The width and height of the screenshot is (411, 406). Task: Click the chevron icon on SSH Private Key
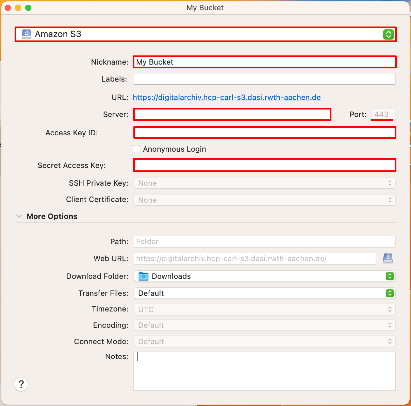(390, 183)
